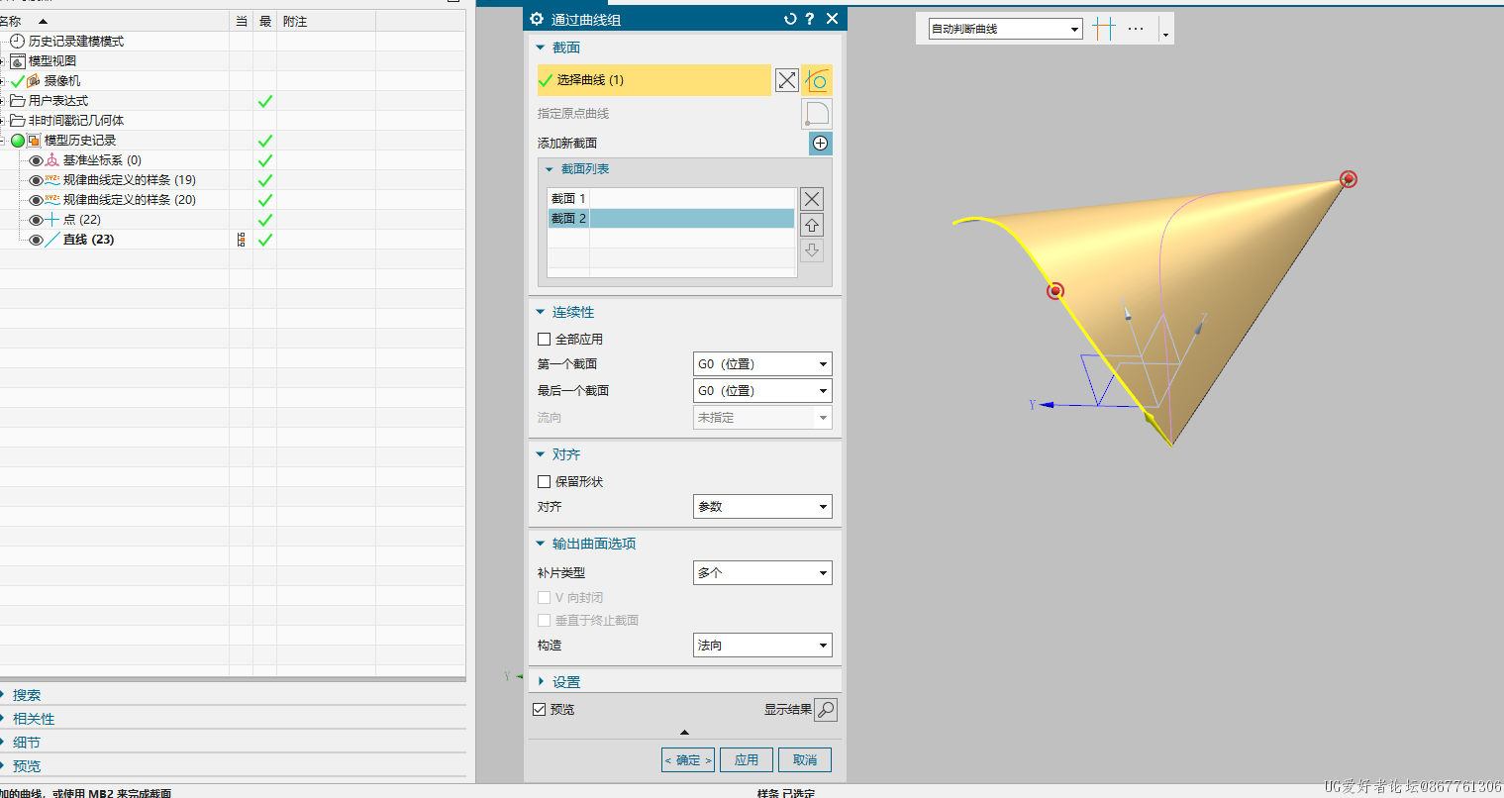
Task: Toggle visibility eye of 规律曲线定义的样条 (20)
Action: coord(36,200)
